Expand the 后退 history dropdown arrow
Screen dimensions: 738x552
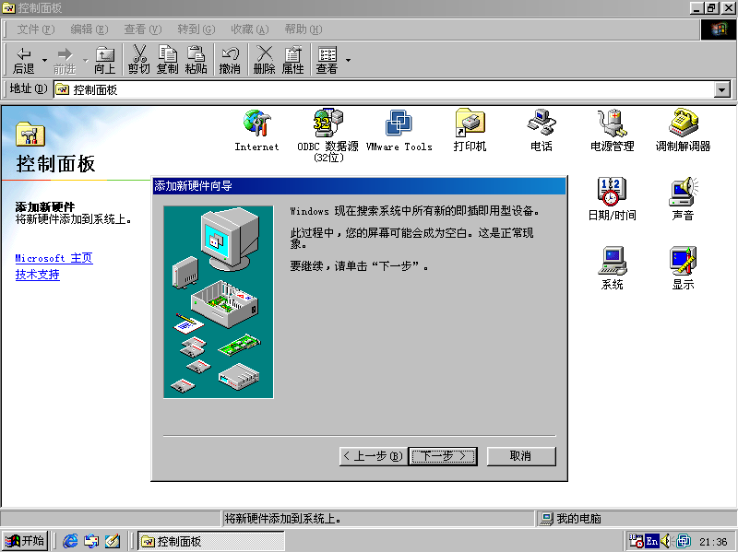44,60
